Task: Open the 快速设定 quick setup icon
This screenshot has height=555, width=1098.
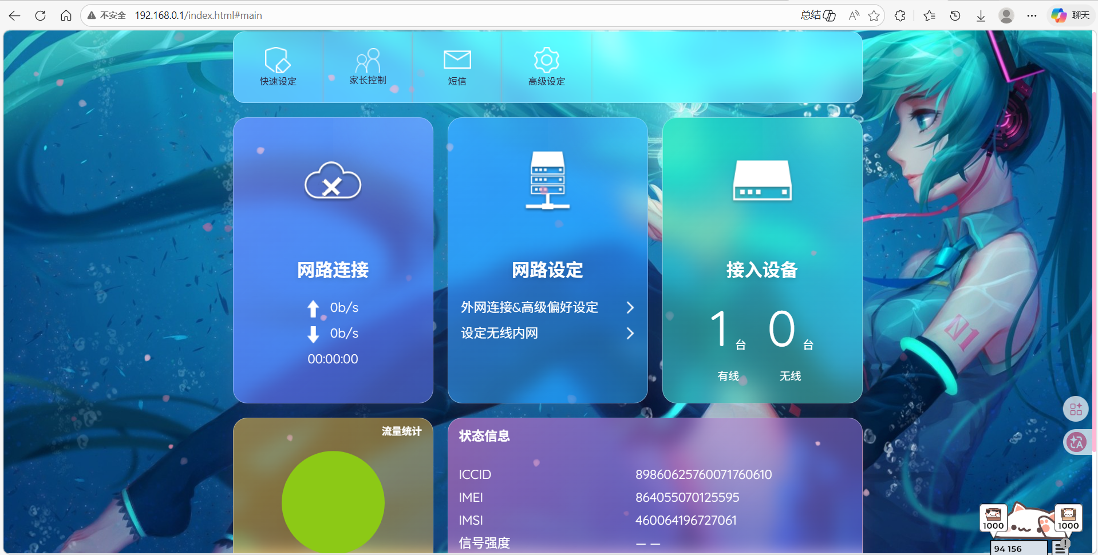Action: coord(278,66)
